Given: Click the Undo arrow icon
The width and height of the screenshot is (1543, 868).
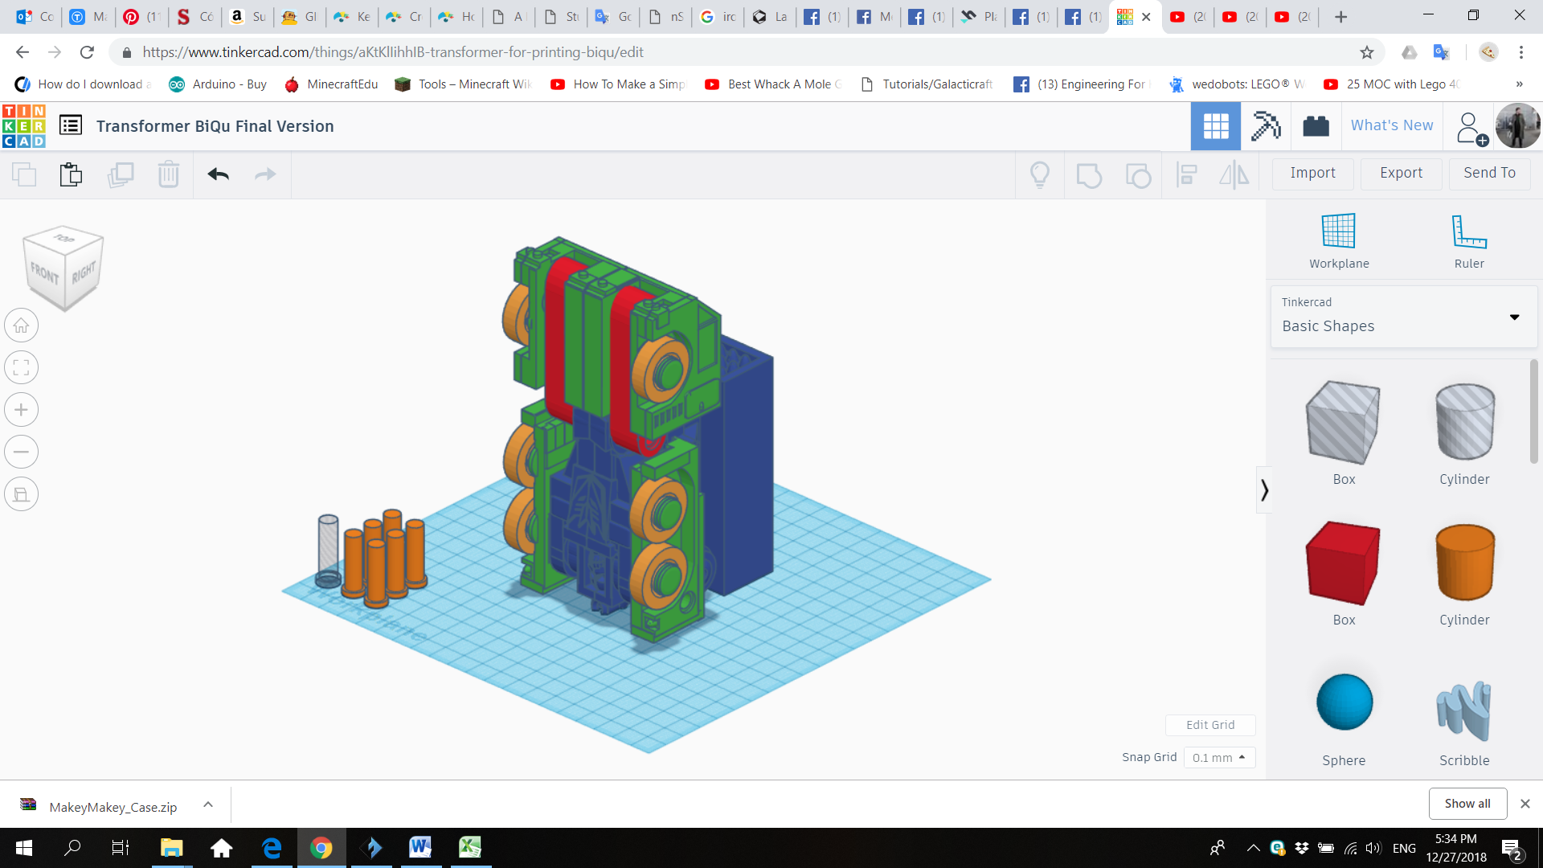Looking at the screenshot, I should (218, 174).
